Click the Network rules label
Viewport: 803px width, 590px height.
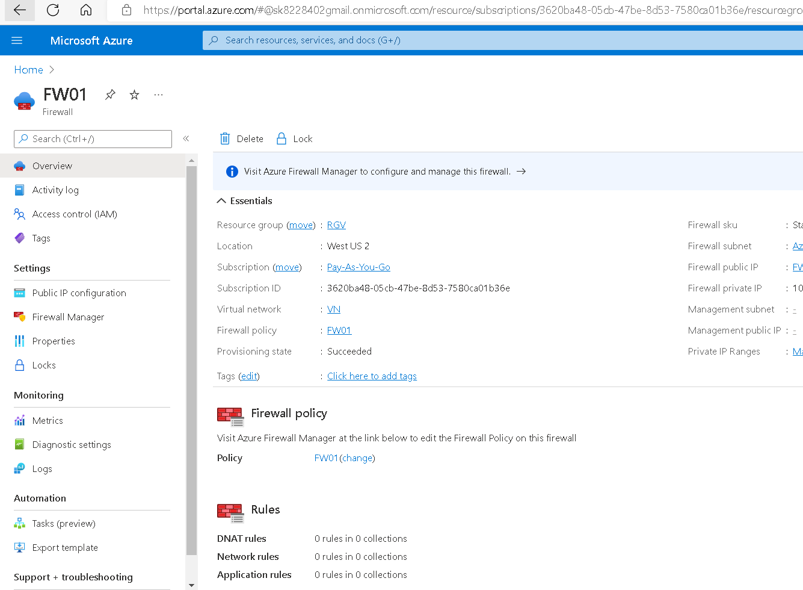(248, 557)
